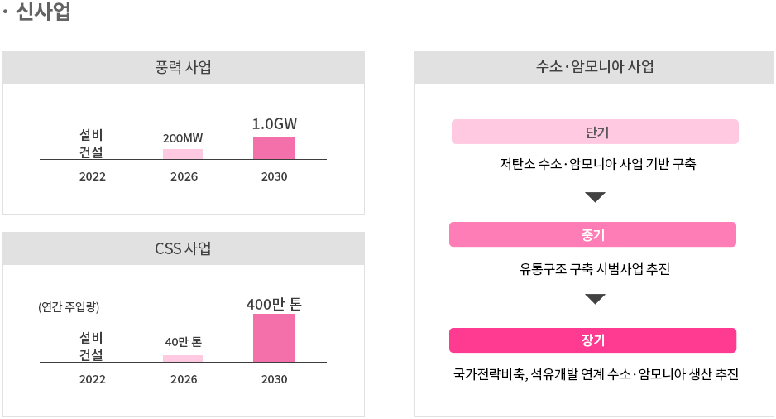Click the 40만 톤 bar in CSS chart
The width and height of the screenshot is (776, 419).
point(183,359)
